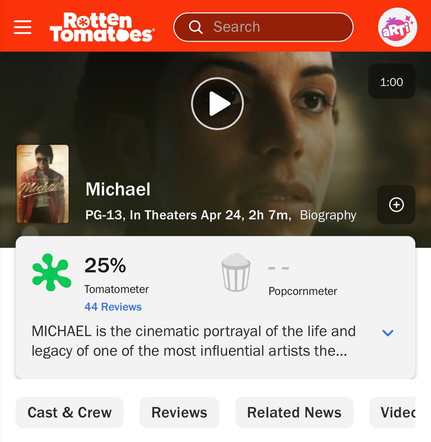Click the empty popcorn bucket icon
Image resolution: width=431 pixels, height=442 pixels.
click(236, 272)
